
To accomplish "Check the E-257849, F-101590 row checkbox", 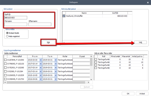I will coord(5,60).
